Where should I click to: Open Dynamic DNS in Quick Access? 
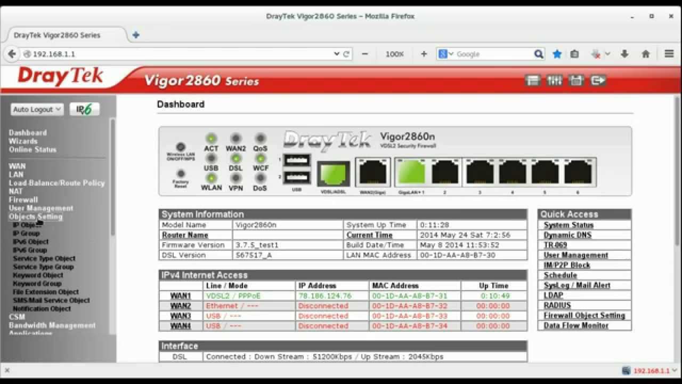(x=567, y=235)
